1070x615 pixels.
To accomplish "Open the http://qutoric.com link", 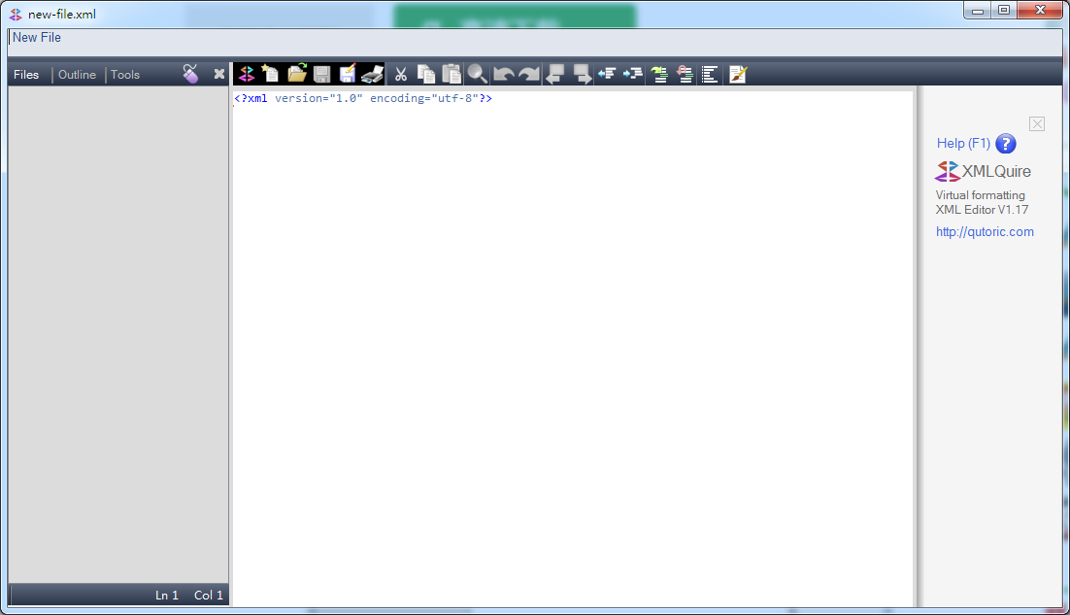I will pyautogui.click(x=985, y=232).
